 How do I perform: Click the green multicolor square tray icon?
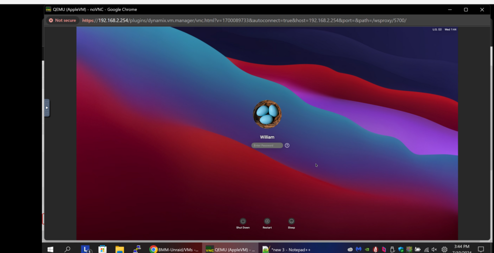[x=409, y=250]
